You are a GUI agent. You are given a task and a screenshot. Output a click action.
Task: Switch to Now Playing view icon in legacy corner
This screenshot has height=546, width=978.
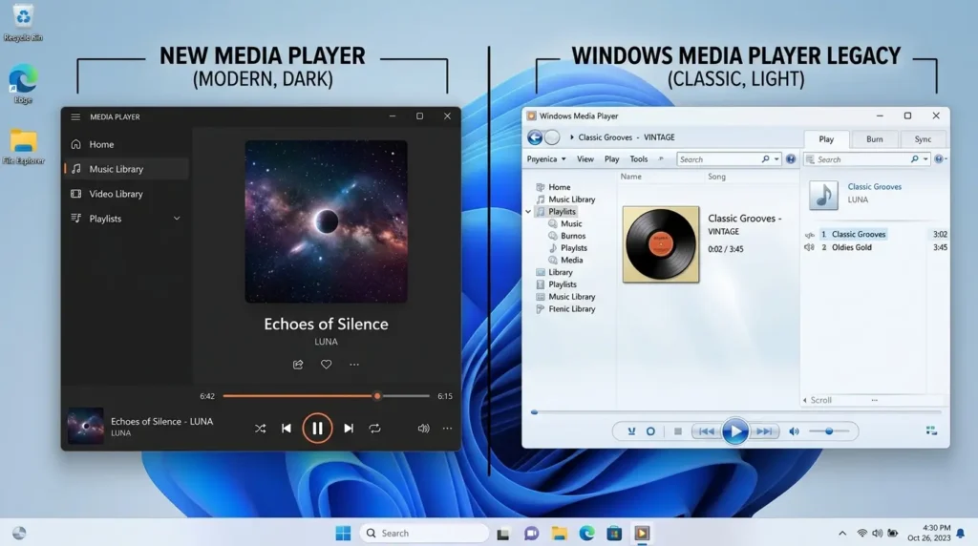pos(931,430)
